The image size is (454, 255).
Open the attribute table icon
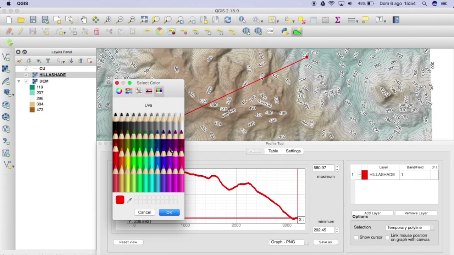click(314, 20)
